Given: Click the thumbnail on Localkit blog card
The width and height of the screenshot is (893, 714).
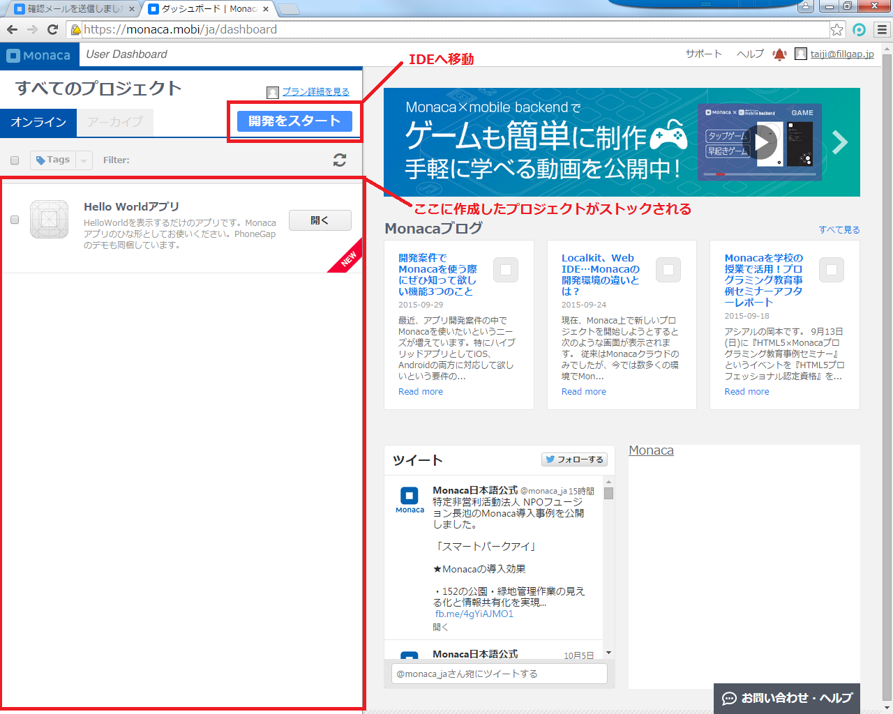Looking at the screenshot, I should click(x=668, y=270).
